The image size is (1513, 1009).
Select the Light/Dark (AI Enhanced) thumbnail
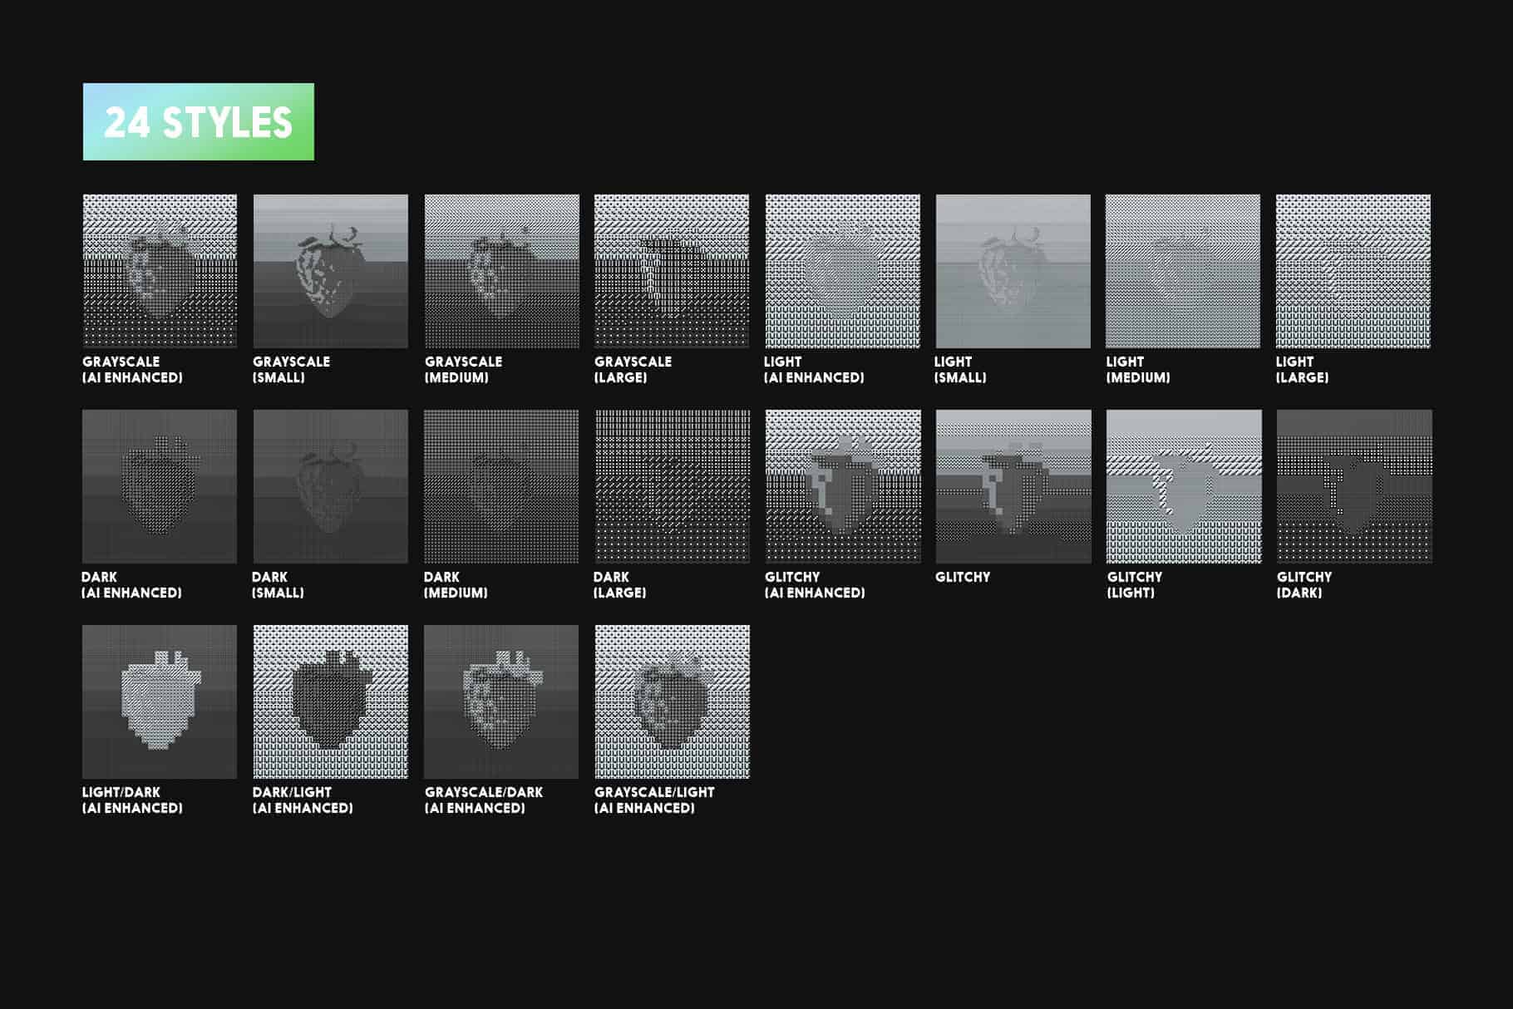(x=160, y=701)
